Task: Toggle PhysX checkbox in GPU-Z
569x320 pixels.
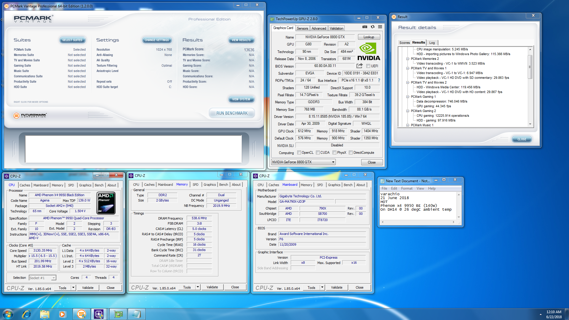Action: [334, 153]
